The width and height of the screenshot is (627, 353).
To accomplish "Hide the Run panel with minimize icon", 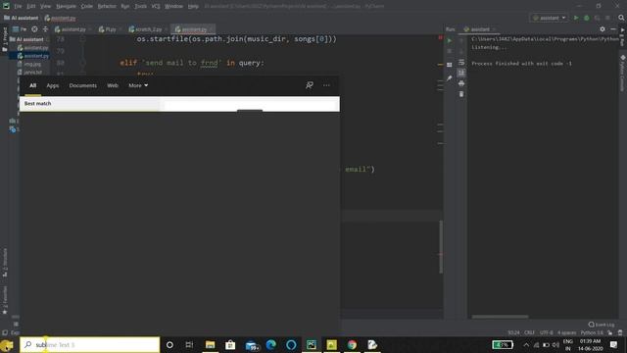I will point(613,29).
